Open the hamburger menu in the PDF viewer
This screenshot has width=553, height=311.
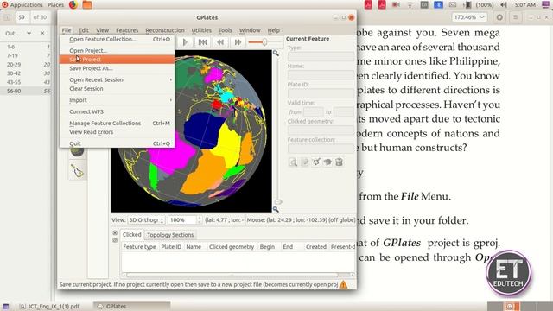point(515,17)
